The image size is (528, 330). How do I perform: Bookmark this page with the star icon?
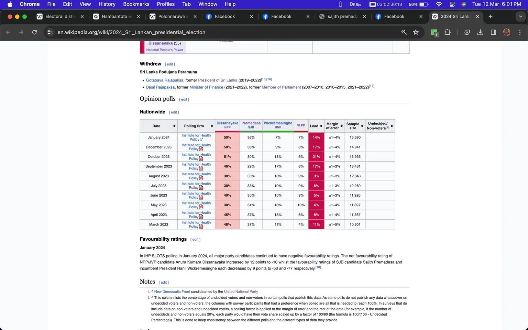pos(416,32)
